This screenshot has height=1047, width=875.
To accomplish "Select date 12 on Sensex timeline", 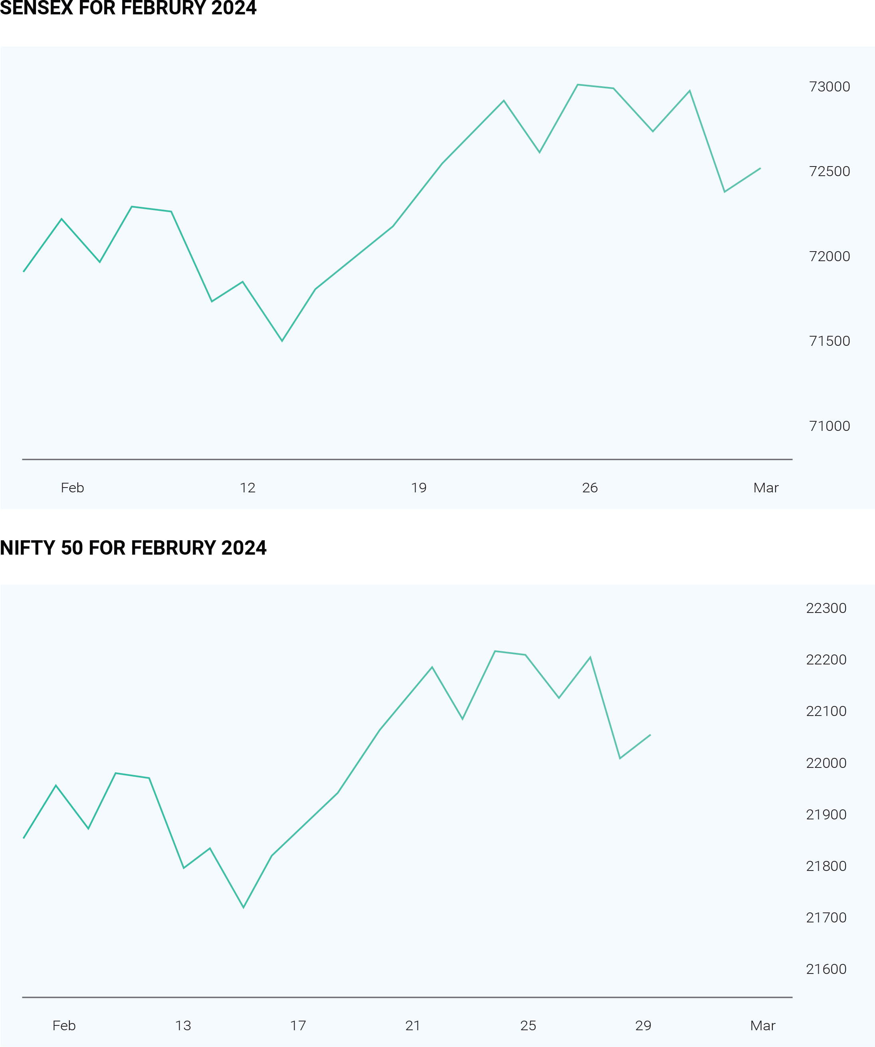I will [247, 488].
